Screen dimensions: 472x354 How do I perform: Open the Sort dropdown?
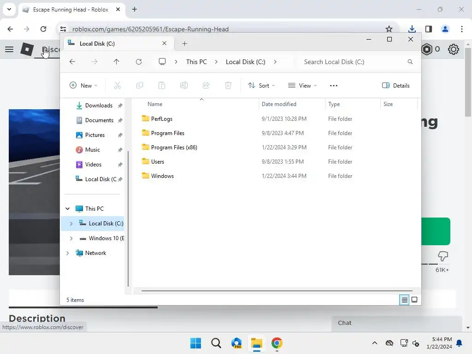point(261,85)
